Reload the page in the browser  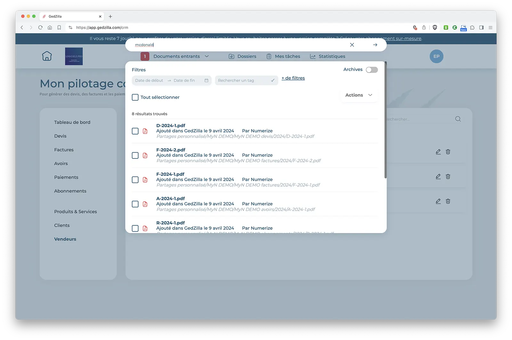(40, 27)
